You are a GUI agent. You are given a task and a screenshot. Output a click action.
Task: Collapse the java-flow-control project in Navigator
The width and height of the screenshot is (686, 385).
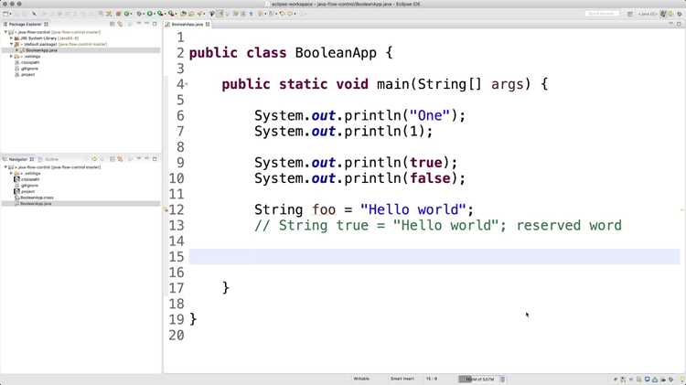point(5,167)
